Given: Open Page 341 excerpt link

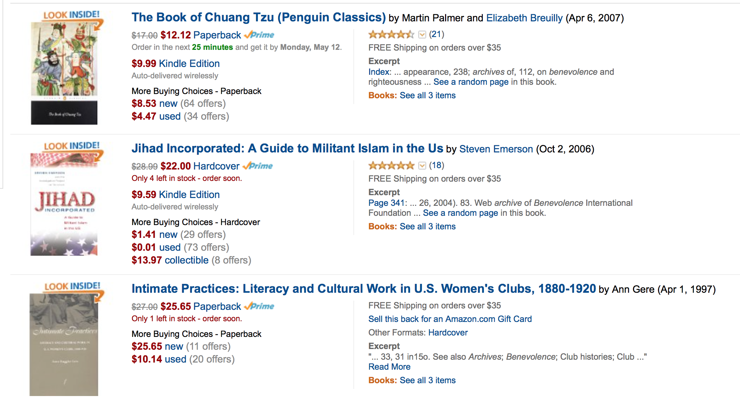Looking at the screenshot, I should [x=386, y=203].
